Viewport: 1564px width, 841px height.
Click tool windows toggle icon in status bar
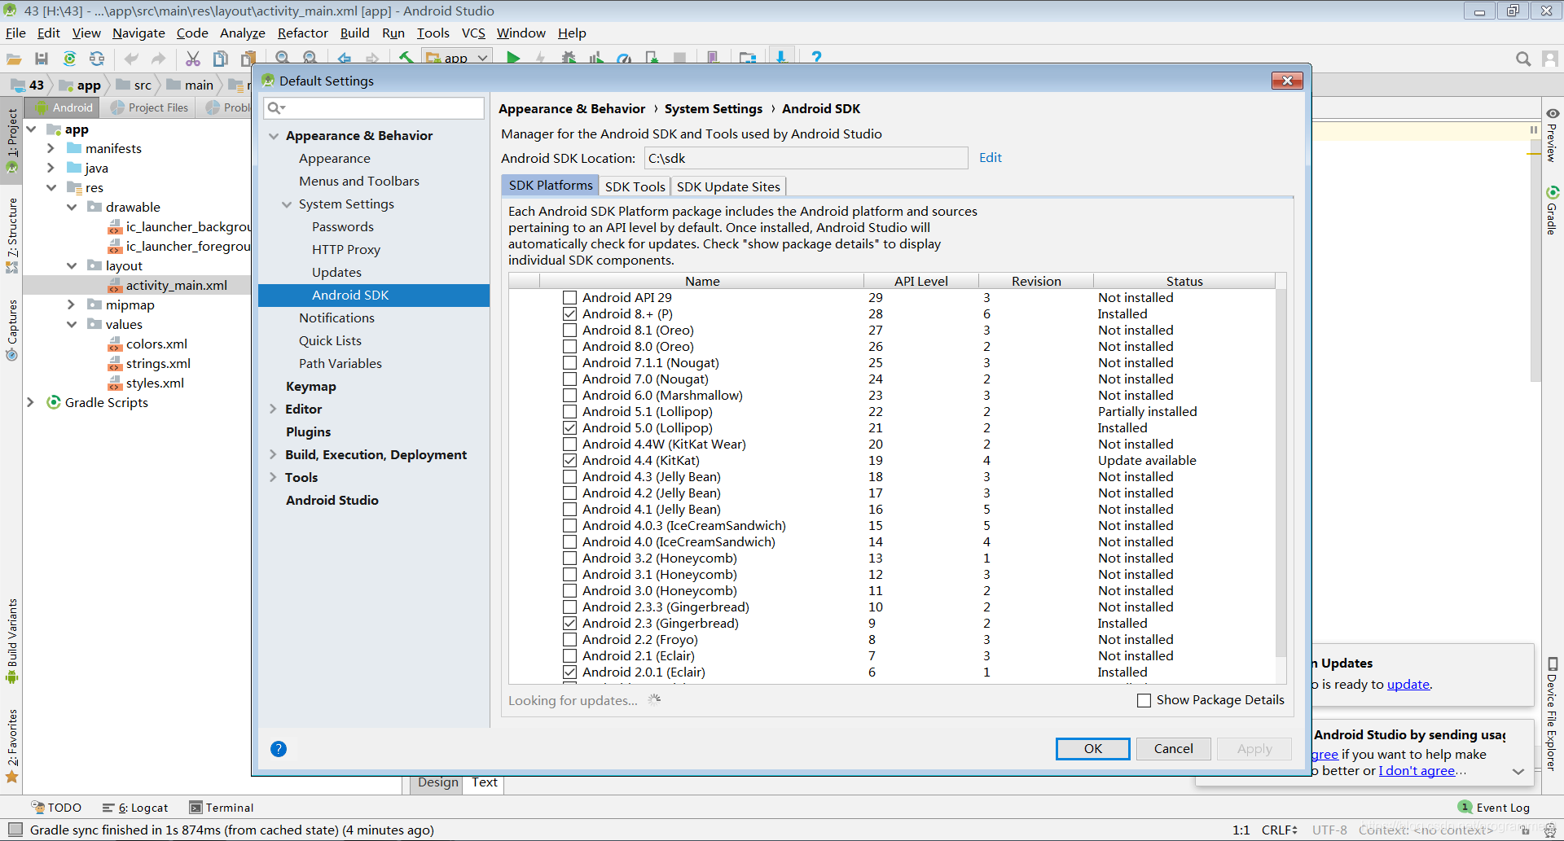(x=15, y=830)
